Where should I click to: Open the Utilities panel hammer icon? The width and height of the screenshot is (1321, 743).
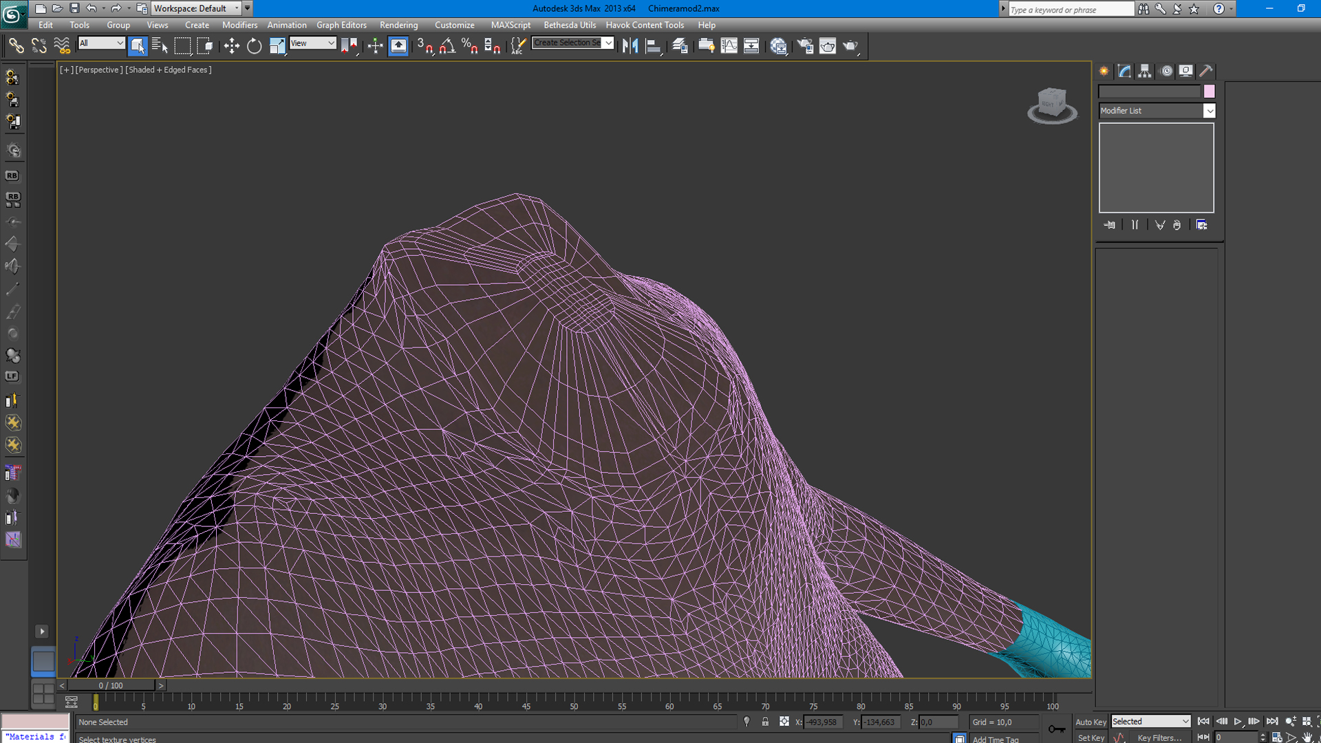tap(1206, 71)
